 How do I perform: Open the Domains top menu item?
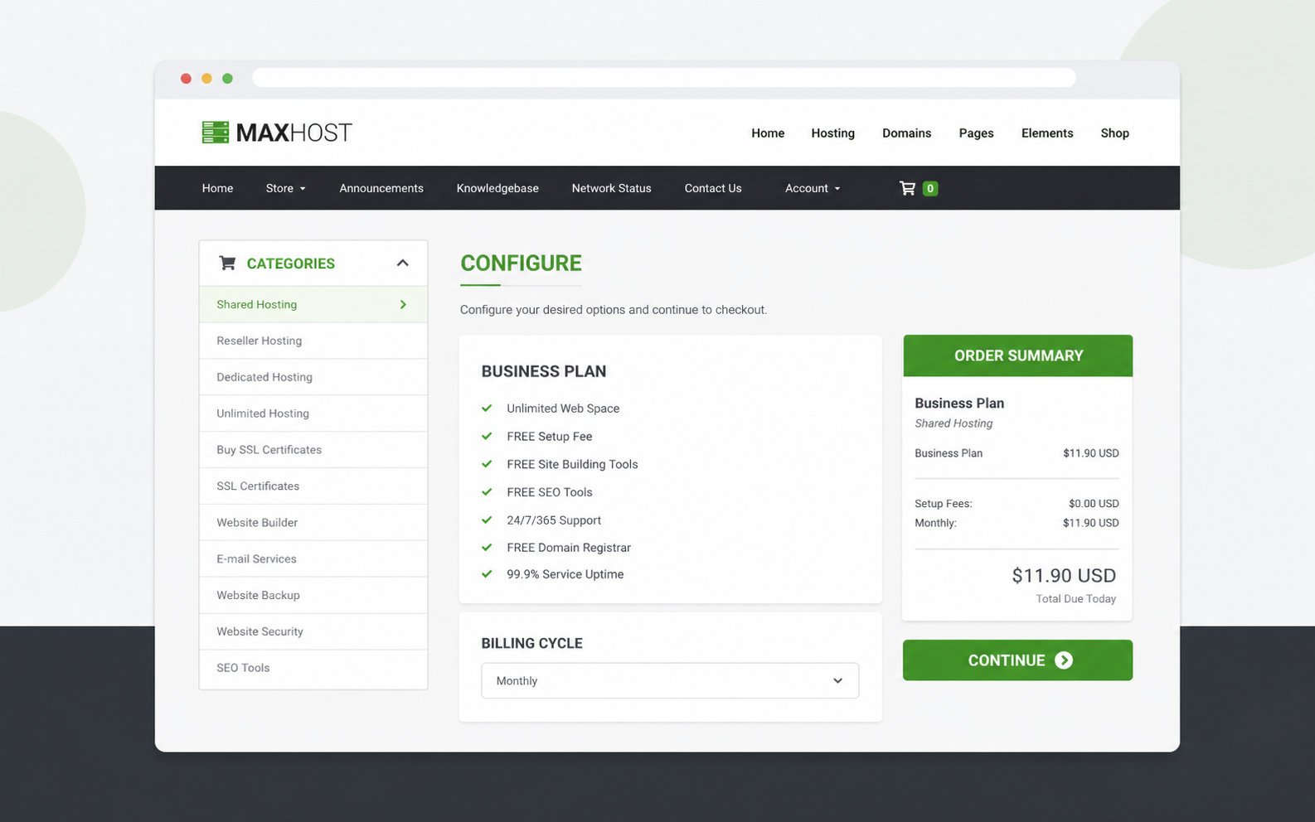click(906, 133)
